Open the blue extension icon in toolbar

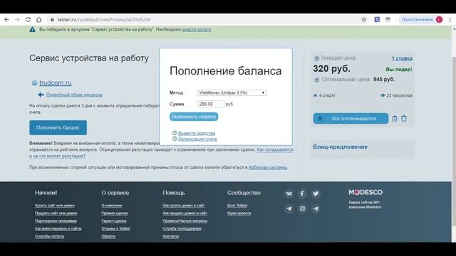click(x=377, y=19)
